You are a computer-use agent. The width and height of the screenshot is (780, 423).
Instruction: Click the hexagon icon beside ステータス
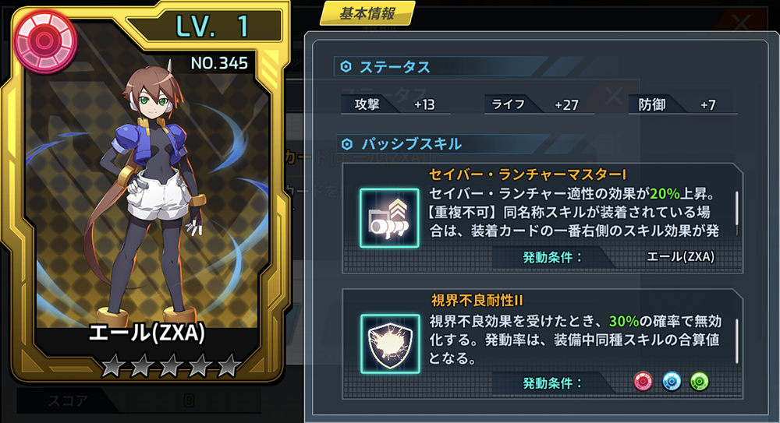(x=346, y=67)
